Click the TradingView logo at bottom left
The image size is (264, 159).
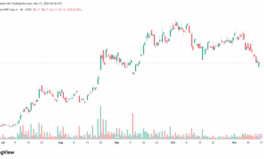click(7, 153)
